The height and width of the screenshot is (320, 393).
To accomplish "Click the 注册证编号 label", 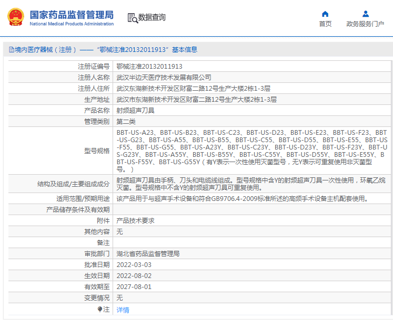I will coord(94,67).
